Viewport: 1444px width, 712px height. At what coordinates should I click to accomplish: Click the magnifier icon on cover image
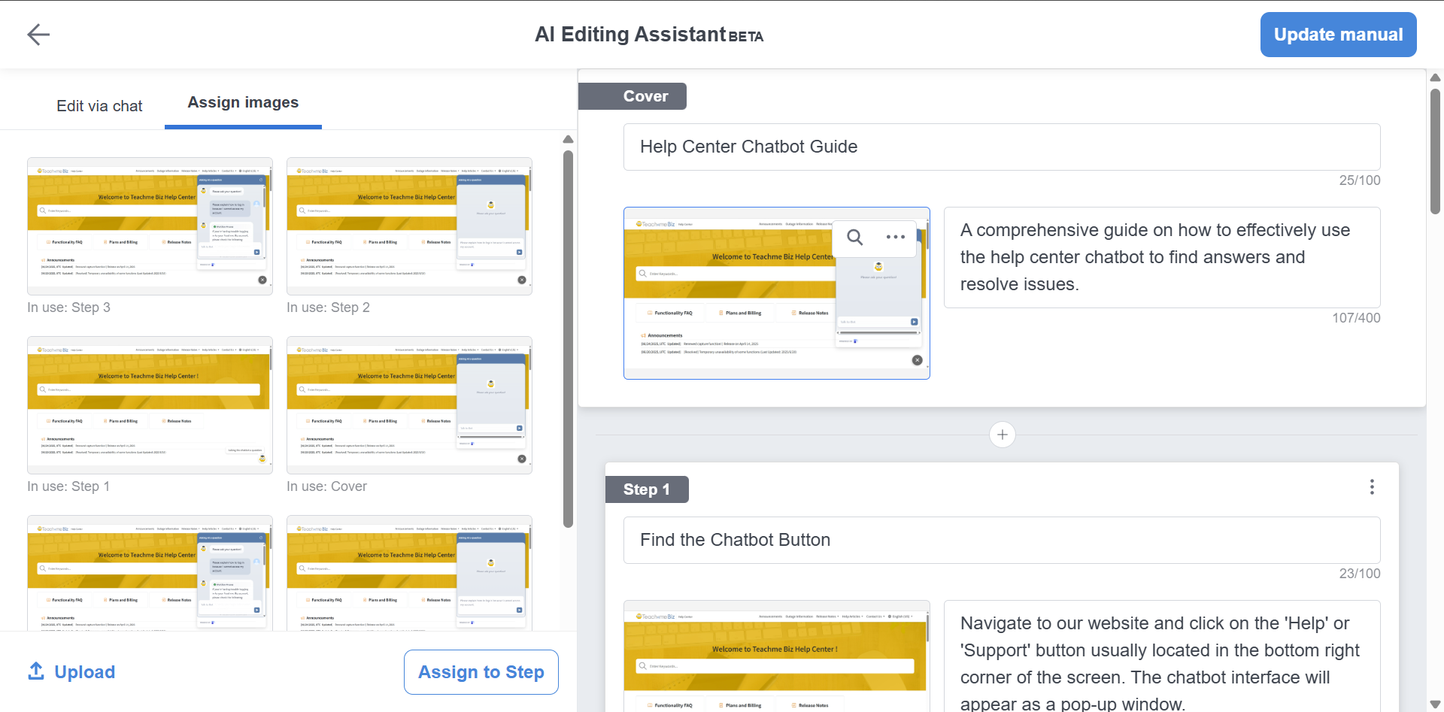[x=855, y=238]
